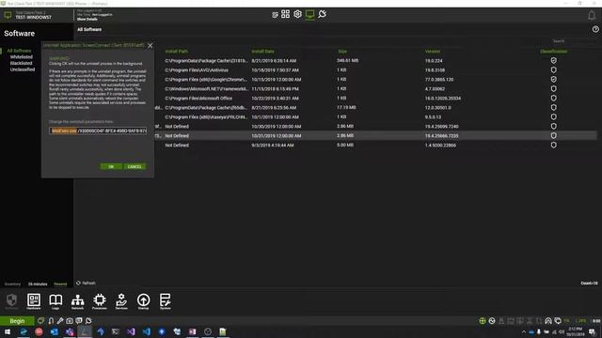Open the System checklist icon
602x338 pixels.
[166, 300]
